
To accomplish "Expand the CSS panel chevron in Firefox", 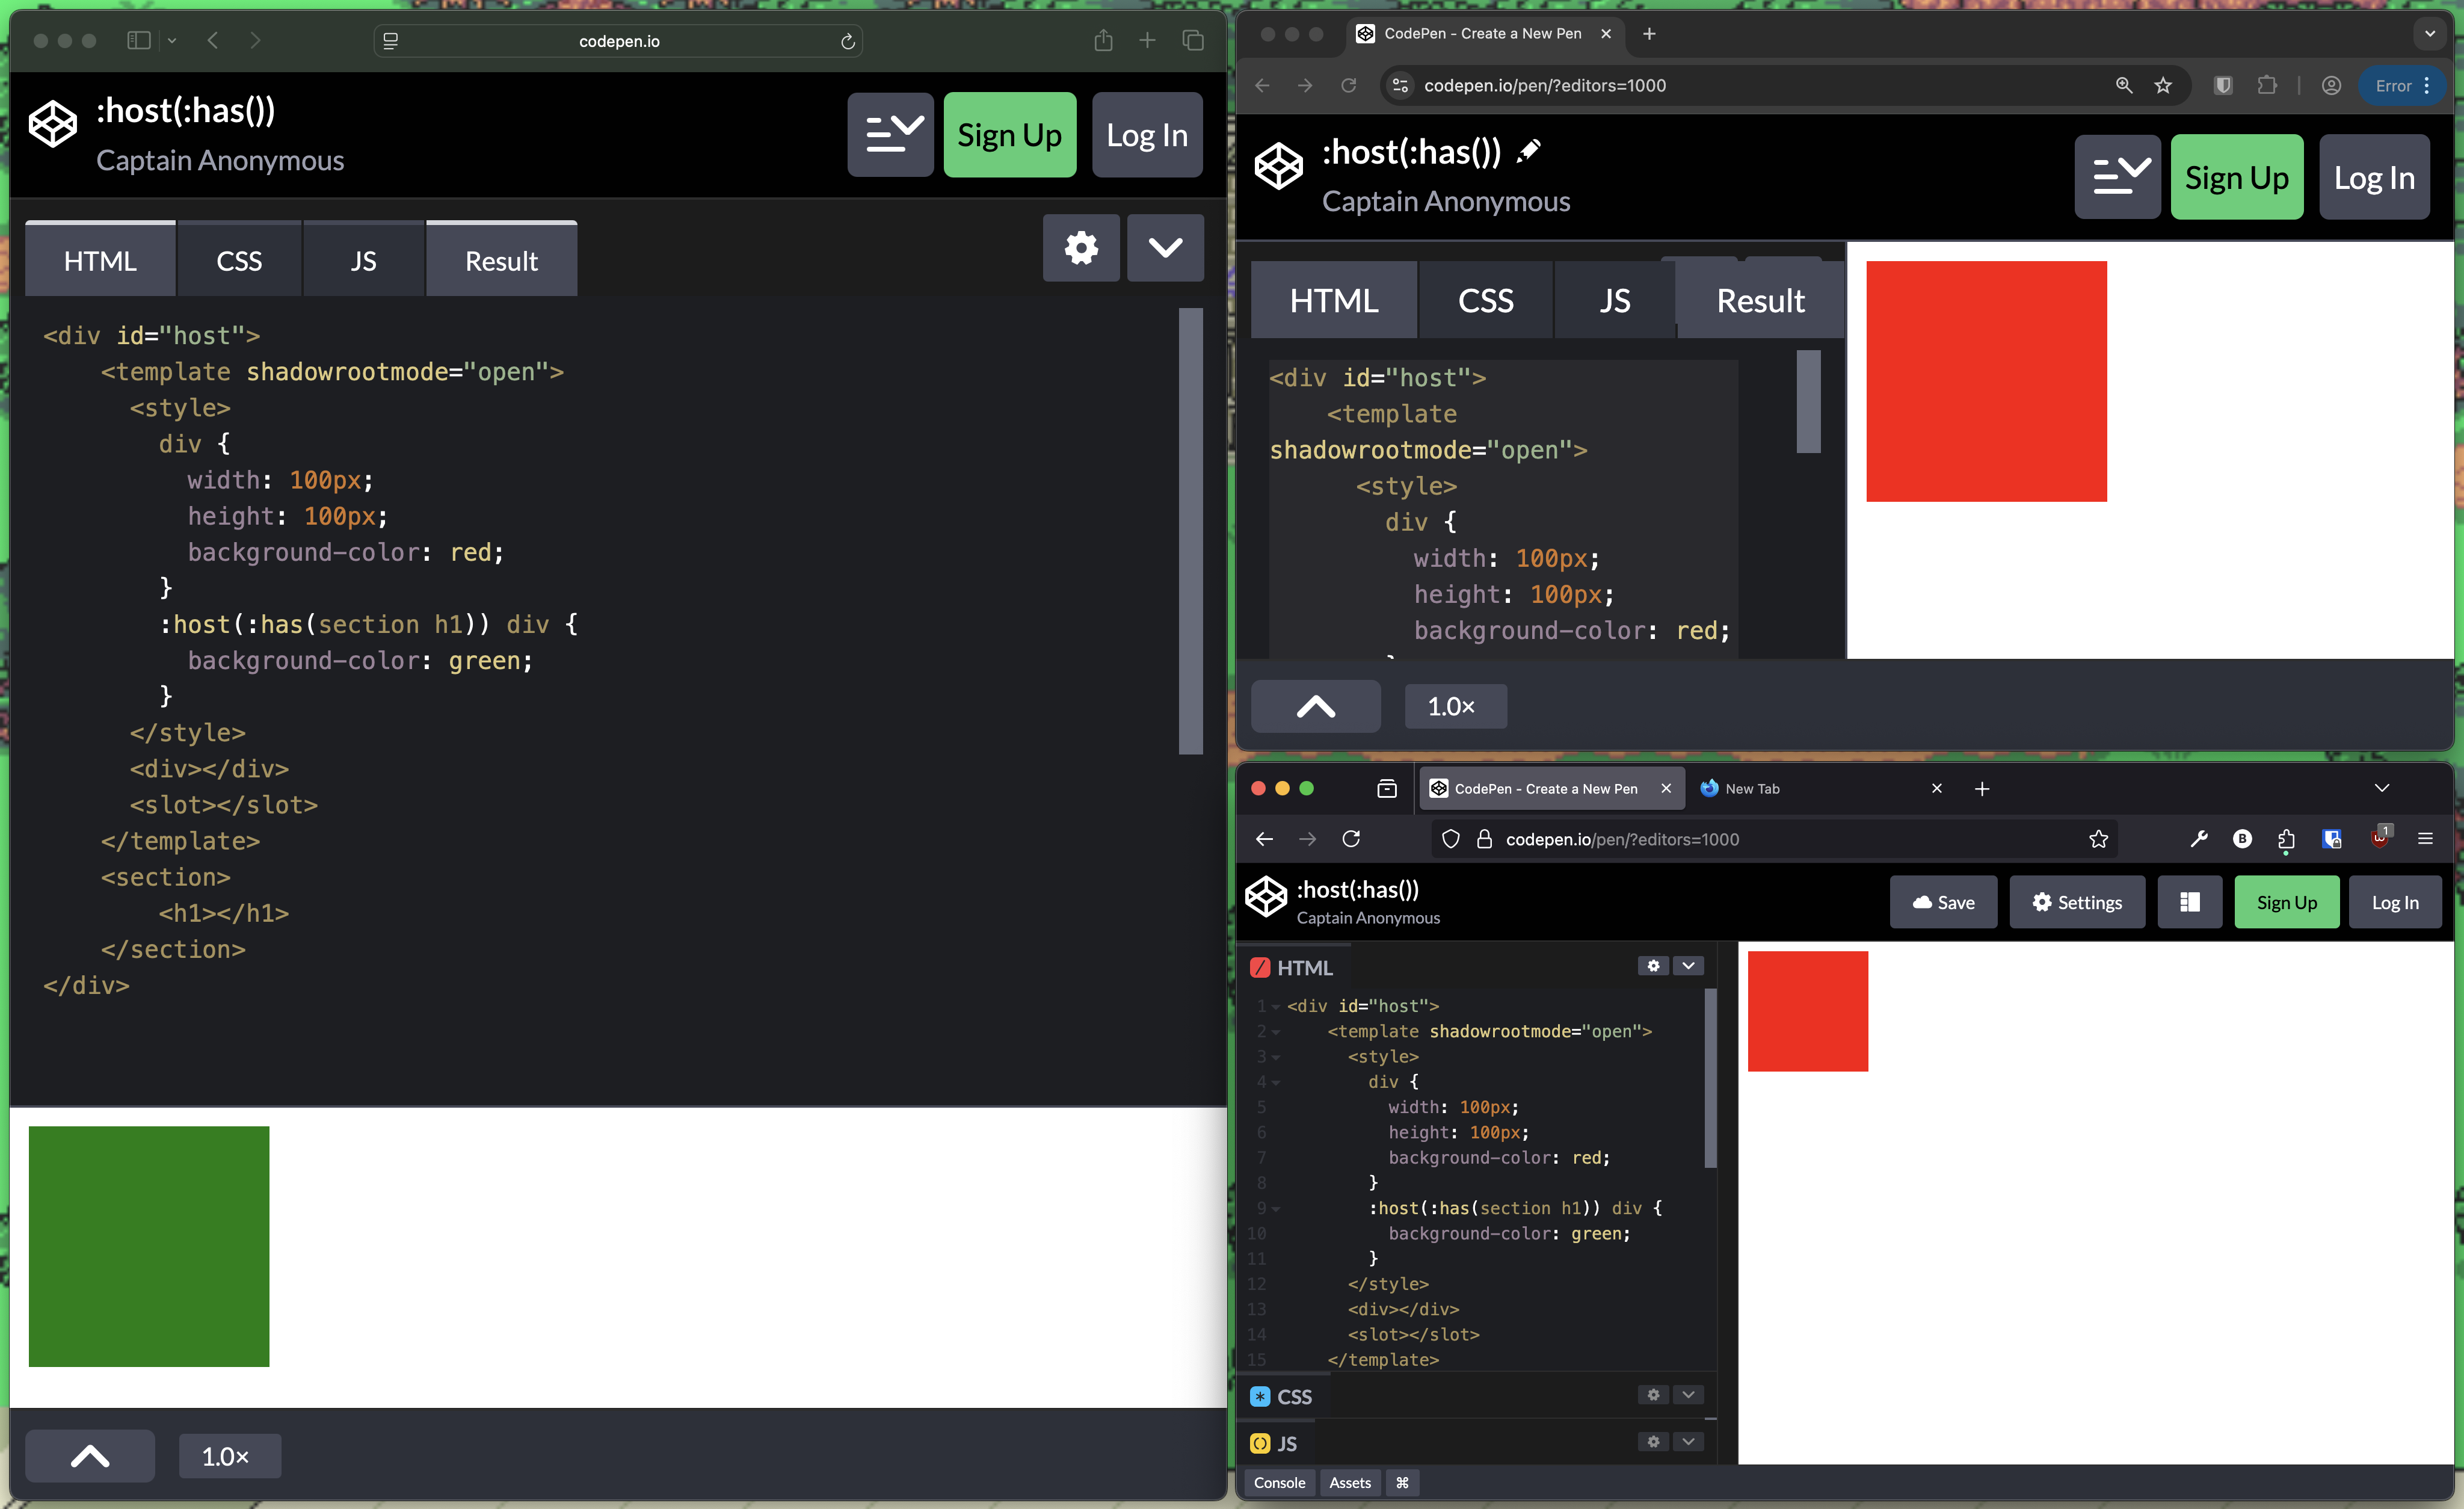I will pyautogui.click(x=1688, y=1394).
